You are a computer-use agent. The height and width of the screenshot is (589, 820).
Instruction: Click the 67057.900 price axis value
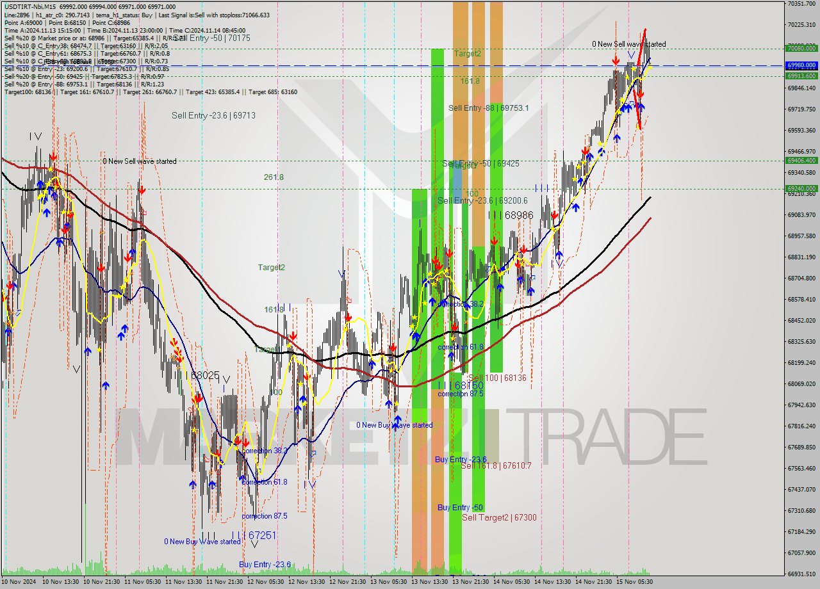[801, 553]
